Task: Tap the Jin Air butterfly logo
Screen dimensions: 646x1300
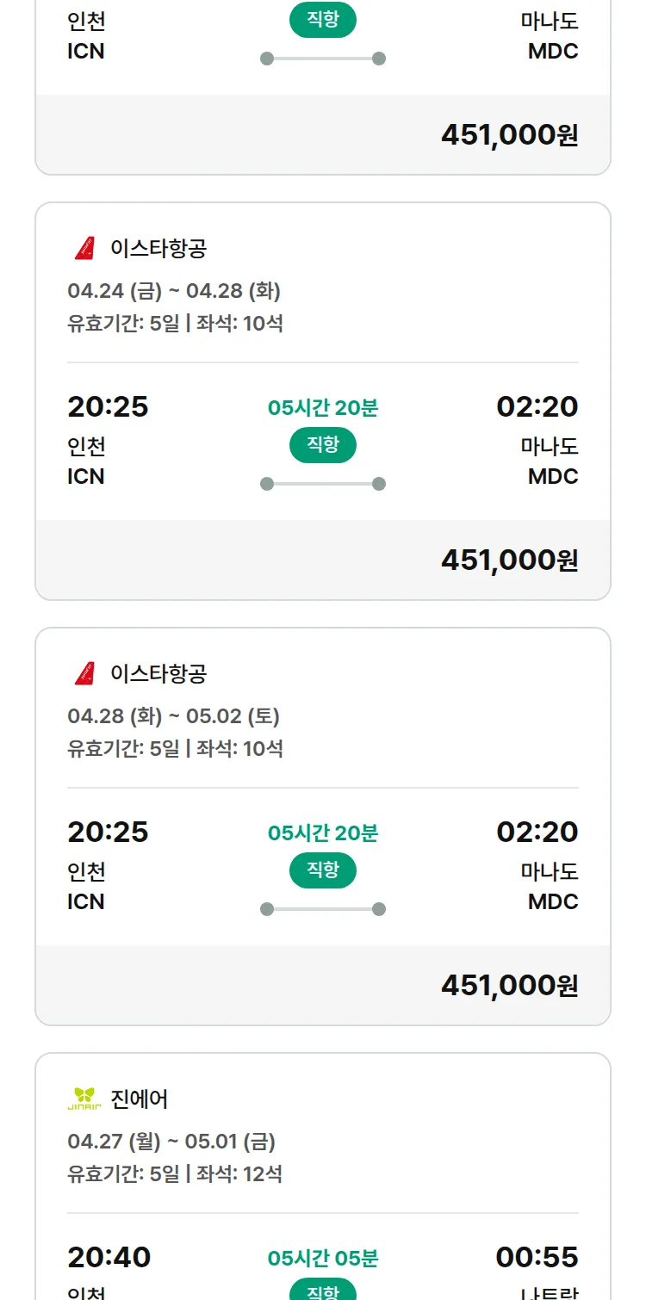Action: click(84, 1099)
